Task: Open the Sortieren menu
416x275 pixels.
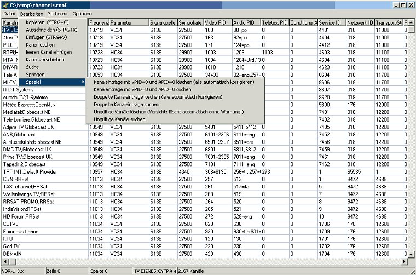Action: [x=57, y=13]
